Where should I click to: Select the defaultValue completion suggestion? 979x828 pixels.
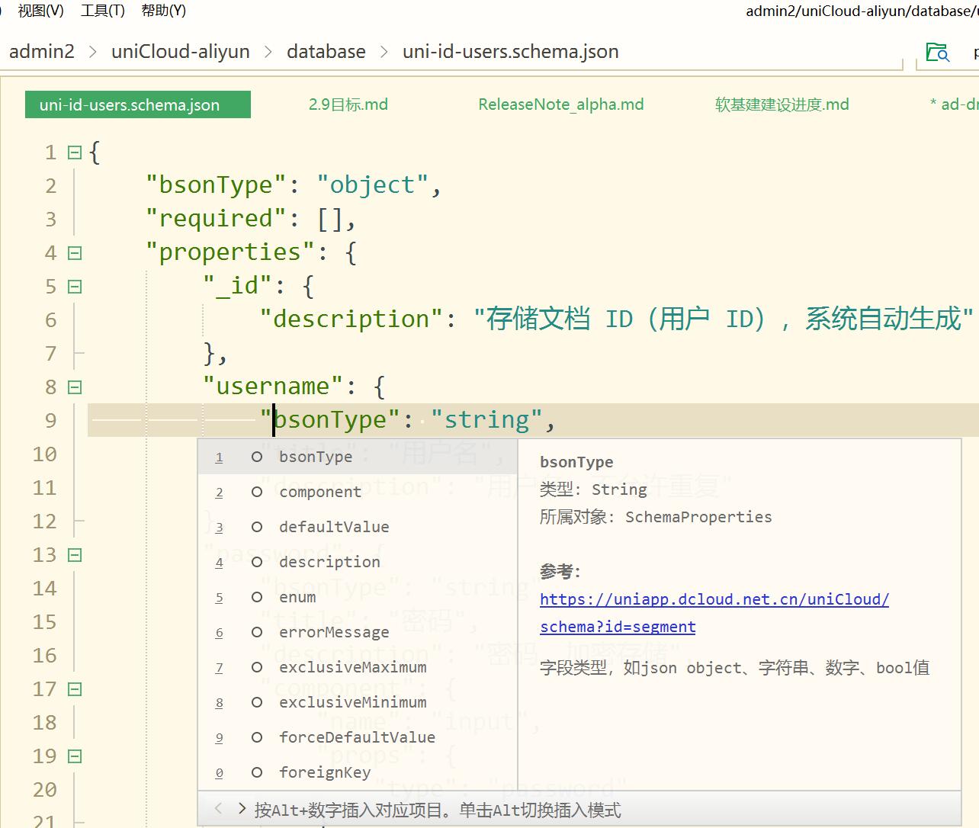358,527
